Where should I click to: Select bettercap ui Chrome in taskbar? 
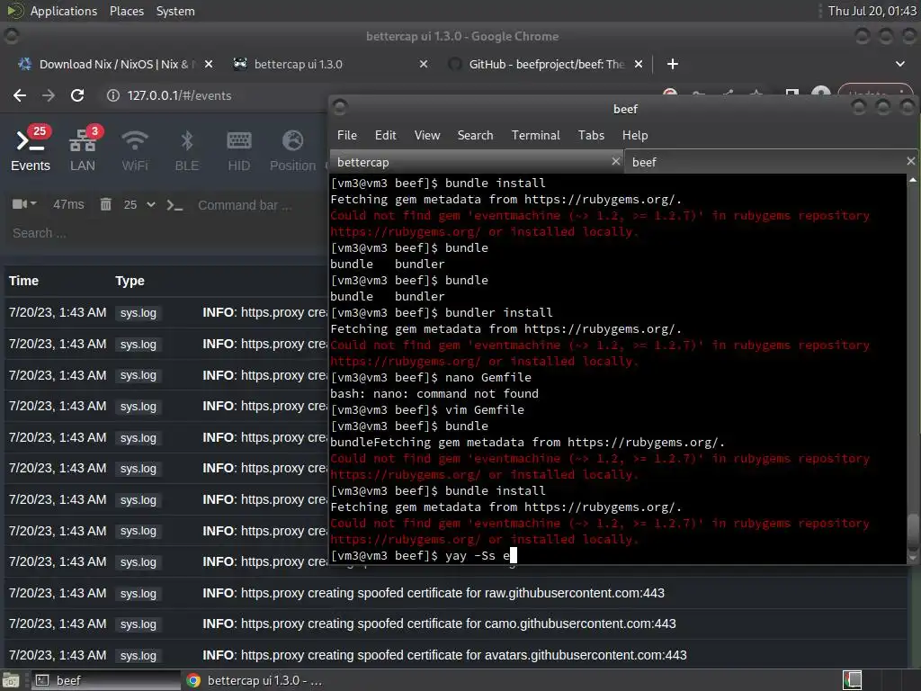255,680
